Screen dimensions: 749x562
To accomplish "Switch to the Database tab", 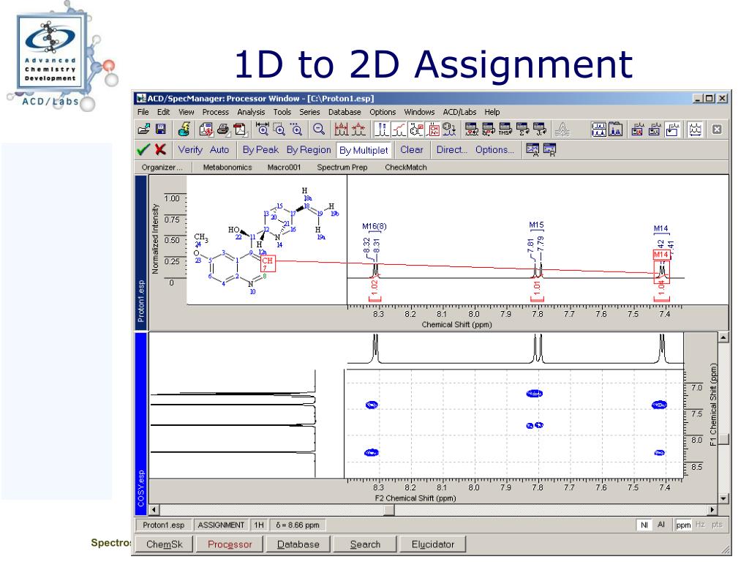I will (x=298, y=544).
